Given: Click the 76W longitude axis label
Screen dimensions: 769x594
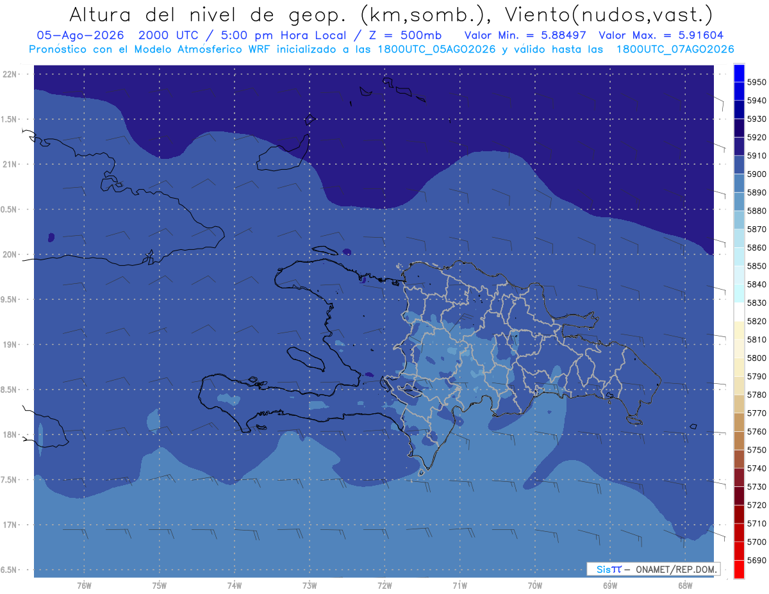Looking at the screenshot, I should tap(84, 586).
